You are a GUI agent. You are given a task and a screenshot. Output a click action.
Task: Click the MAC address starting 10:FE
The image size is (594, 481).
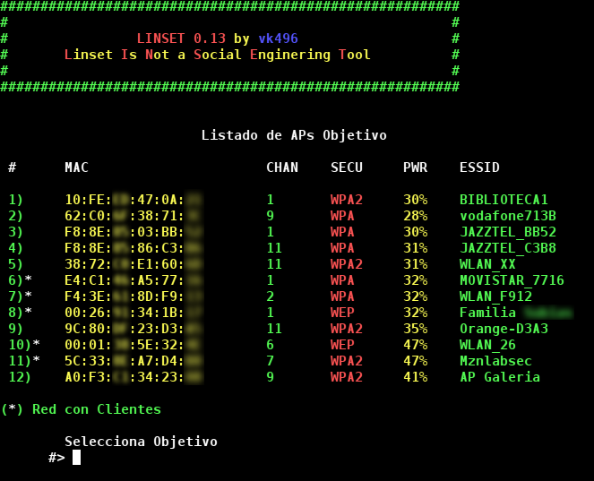(x=133, y=200)
